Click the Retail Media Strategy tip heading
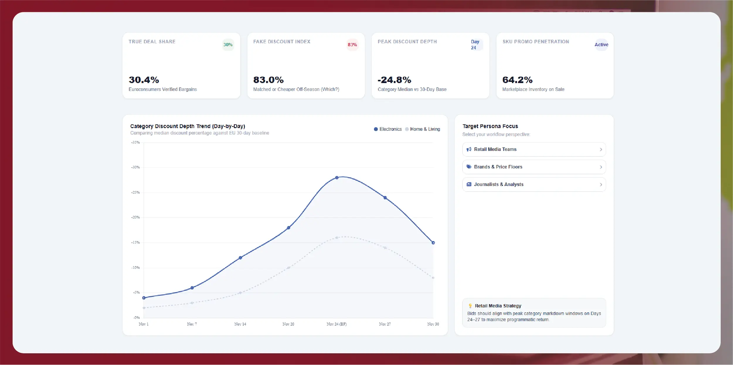Image resolution: width=733 pixels, height=365 pixels. click(498, 306)
